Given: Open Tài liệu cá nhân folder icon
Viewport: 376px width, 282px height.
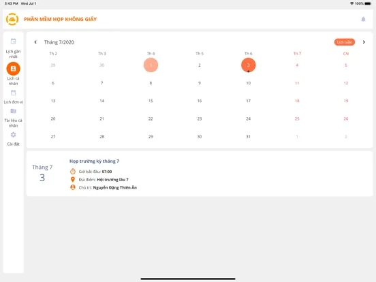Looking at the screenshot, I should coord(13,111).
